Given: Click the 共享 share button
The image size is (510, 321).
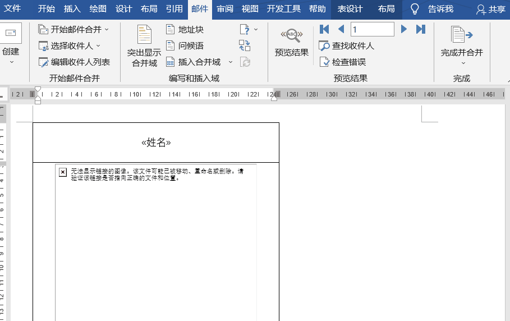Looking at the screenshot, I should pyautogui.click(x=491, y=10).
